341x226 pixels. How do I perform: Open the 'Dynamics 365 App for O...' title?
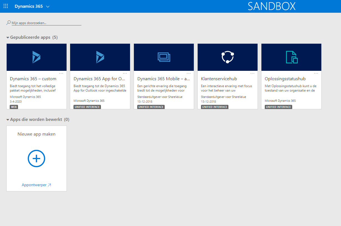click(x=99, y=79)
